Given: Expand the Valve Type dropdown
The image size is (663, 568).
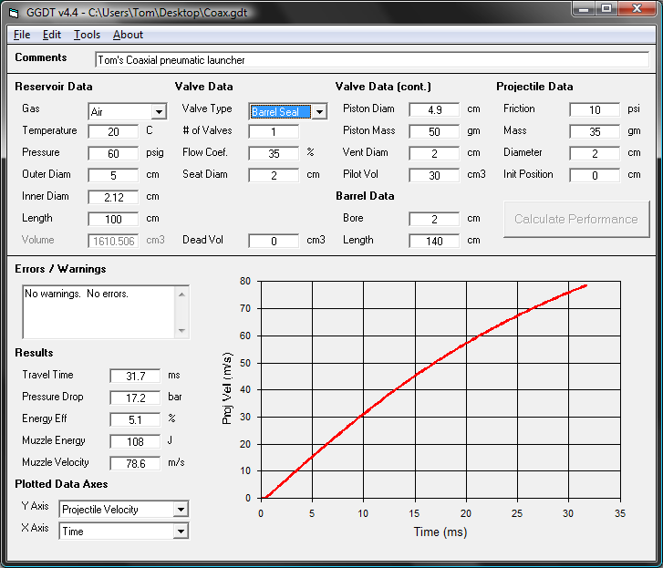Looking at the screenshot, I should point(319,112).
